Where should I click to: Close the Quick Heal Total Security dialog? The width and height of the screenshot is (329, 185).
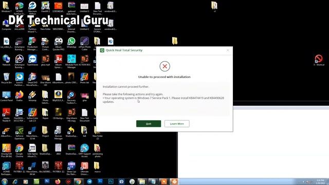pyautogui.click(x=228, y=50)
